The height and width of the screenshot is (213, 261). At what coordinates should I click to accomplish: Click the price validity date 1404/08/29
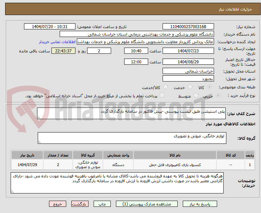pyautogui.click(x=188, y=62)
